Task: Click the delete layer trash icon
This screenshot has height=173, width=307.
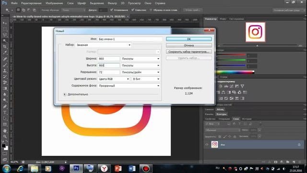Action: (x=299, y=162)
